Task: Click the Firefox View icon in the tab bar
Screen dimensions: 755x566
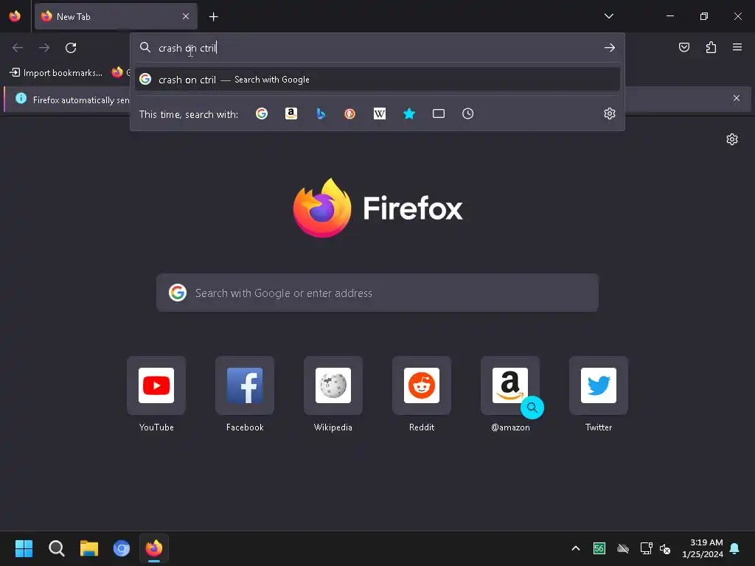Action: pos(15,16)
